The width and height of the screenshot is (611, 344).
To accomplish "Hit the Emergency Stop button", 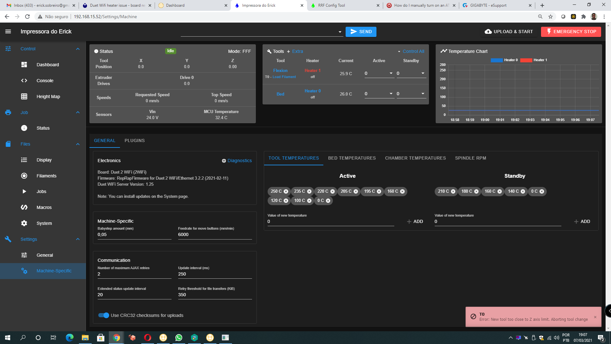I will click(571, 32).
